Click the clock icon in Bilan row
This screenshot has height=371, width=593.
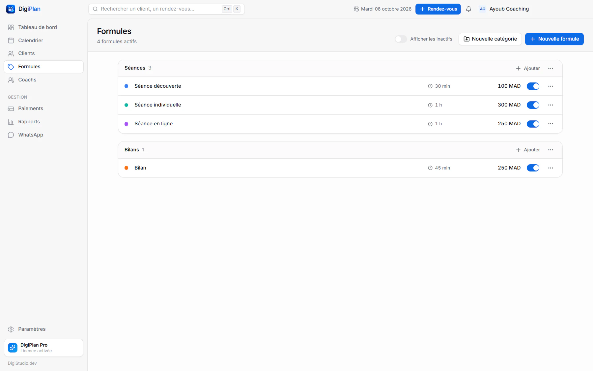pyautogui.click(x=430, y=168)
